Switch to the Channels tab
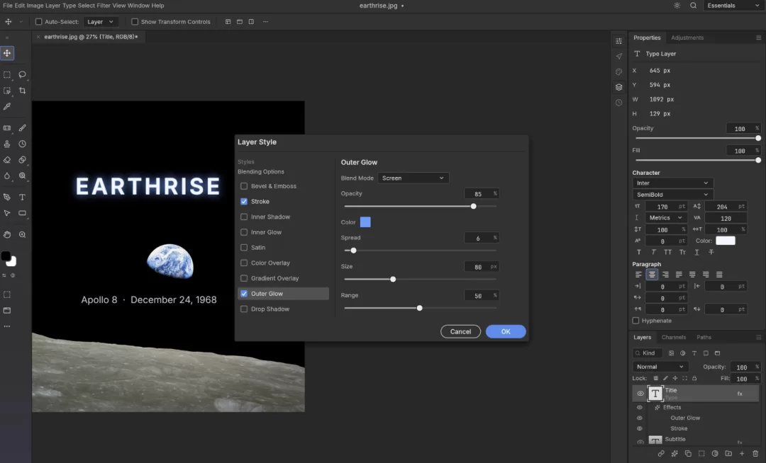This screenshot has width=766, height=463. (x=673, y=337)
